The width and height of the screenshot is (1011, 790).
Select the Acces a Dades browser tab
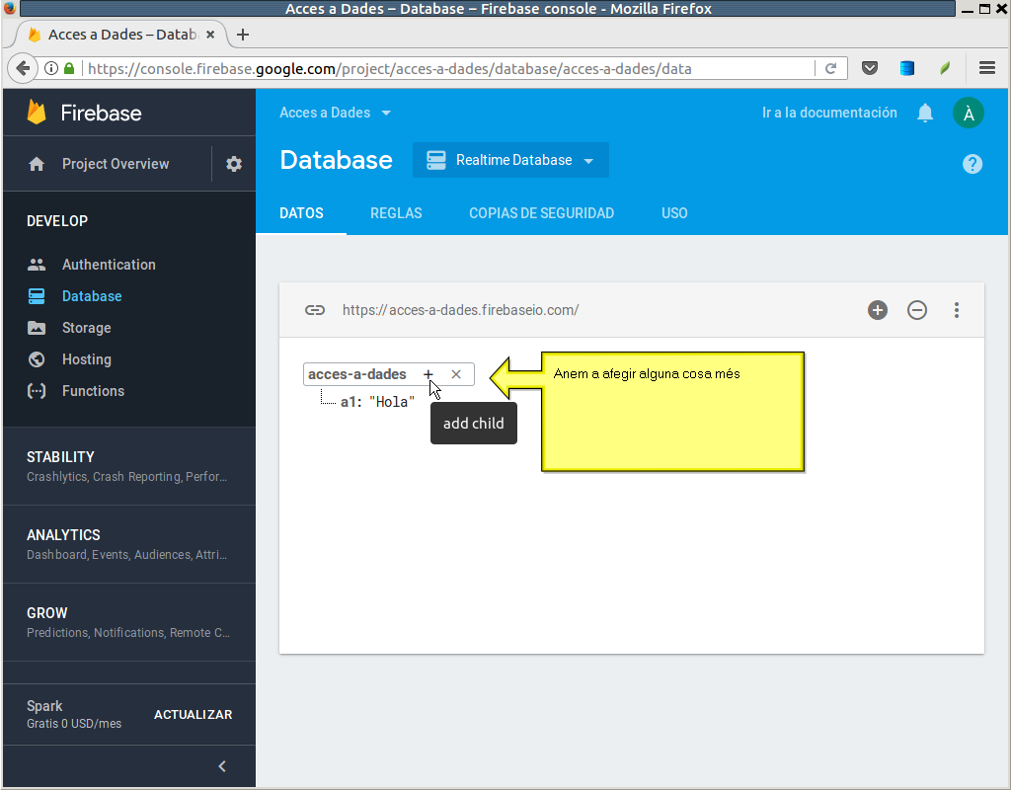click(121, 35)
